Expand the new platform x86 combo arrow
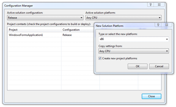176x107 pixels. (167, 39)
